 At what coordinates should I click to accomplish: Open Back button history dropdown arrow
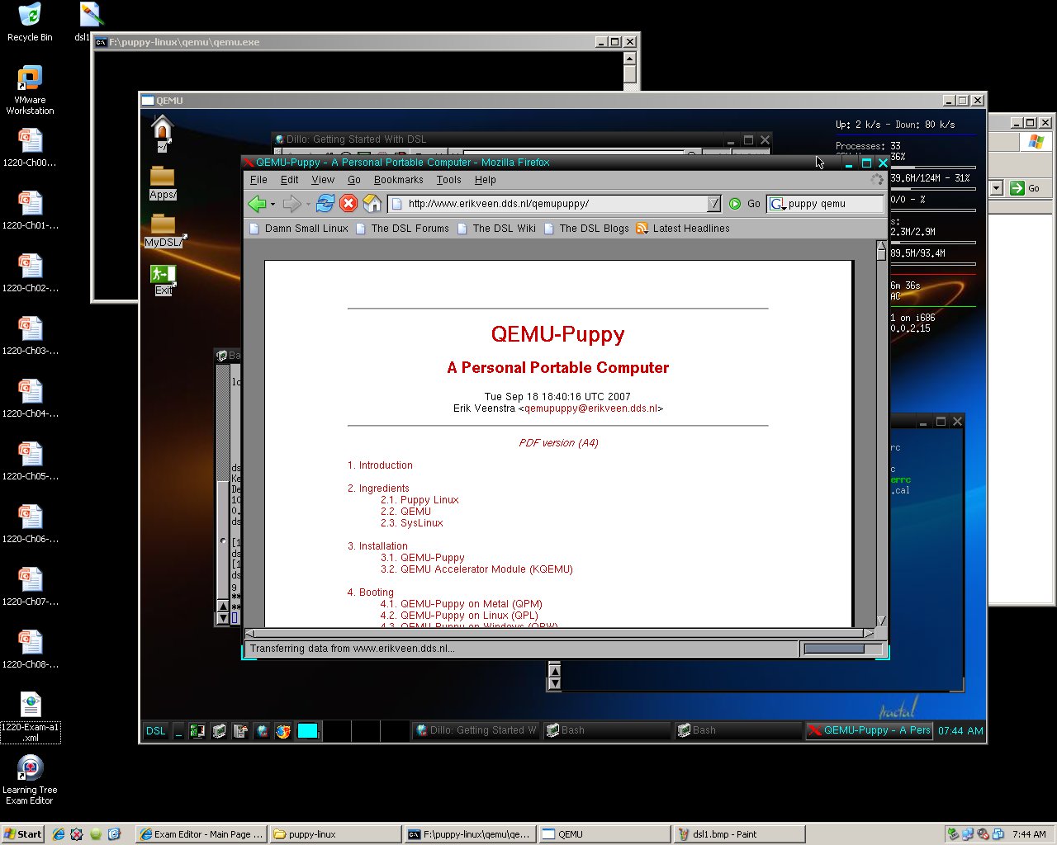click(273, 205)
